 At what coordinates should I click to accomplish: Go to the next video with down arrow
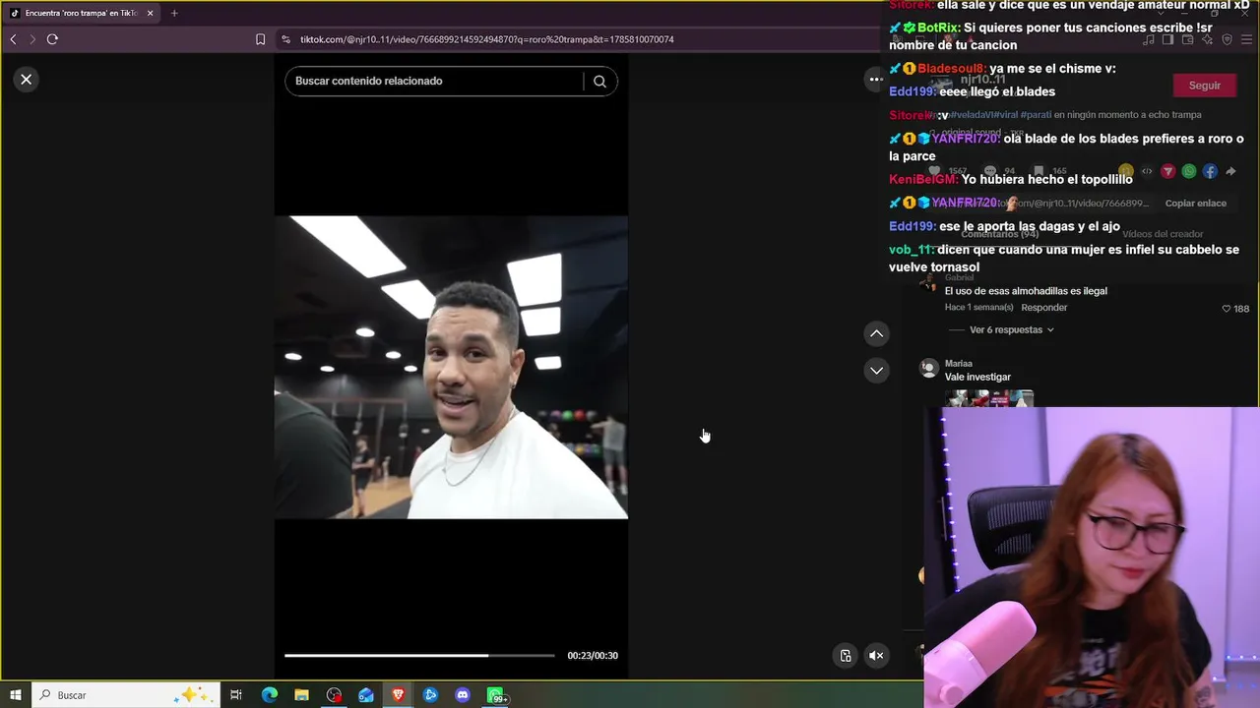[876, 371]
